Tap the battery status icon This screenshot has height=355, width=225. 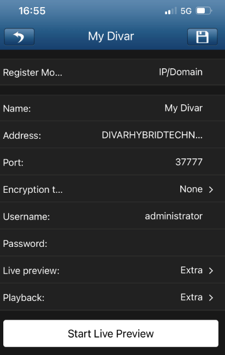(204, 10)
